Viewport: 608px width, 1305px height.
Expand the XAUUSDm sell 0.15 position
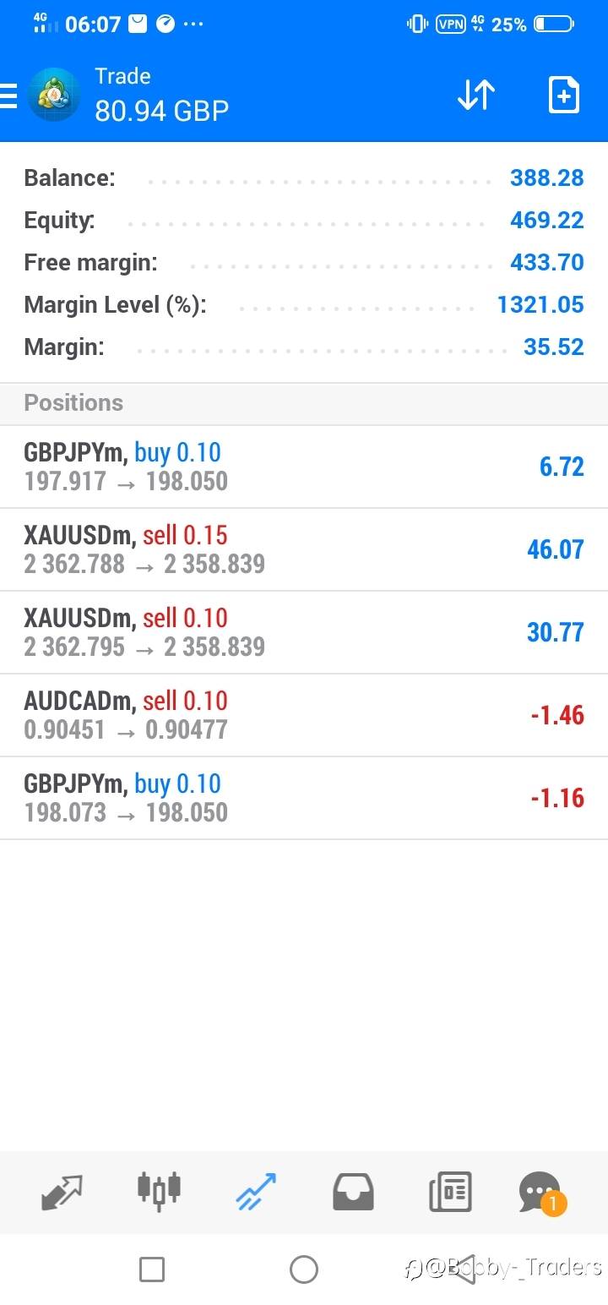[304, 549]
